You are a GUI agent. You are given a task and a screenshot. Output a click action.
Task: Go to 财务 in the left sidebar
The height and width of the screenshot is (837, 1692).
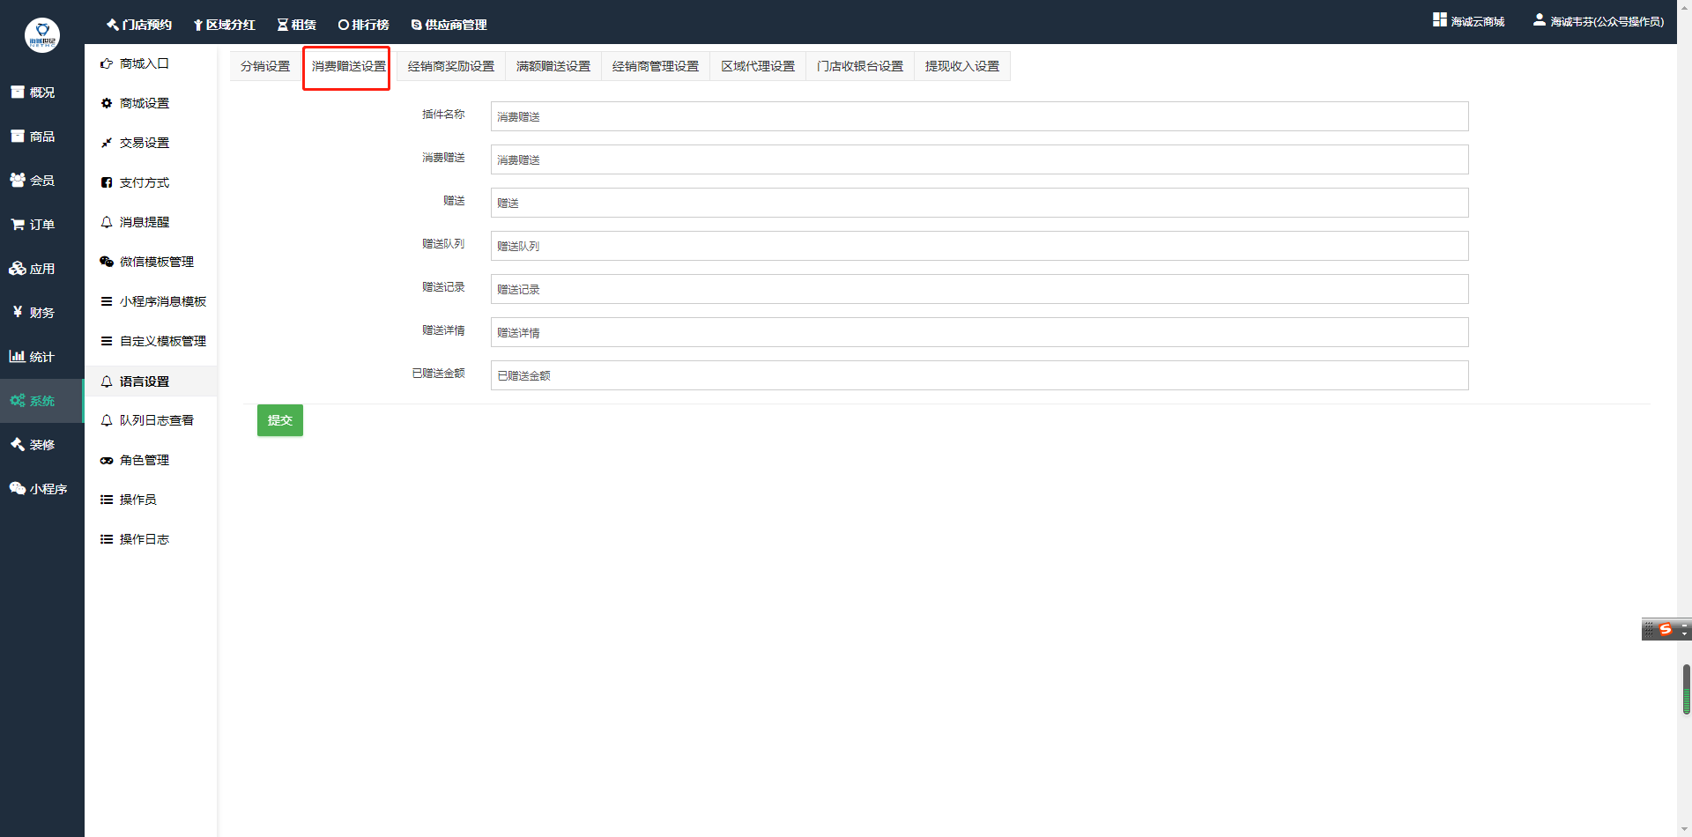point(42,313)
